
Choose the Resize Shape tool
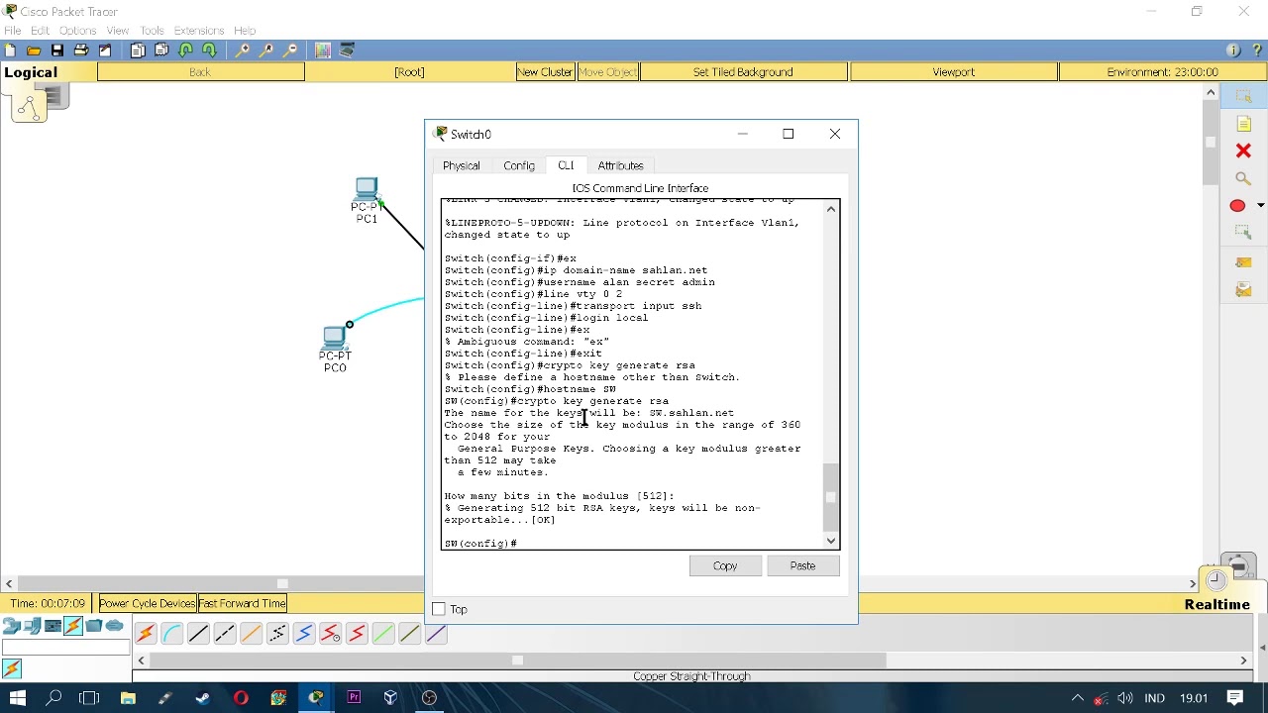[1244, 233]
